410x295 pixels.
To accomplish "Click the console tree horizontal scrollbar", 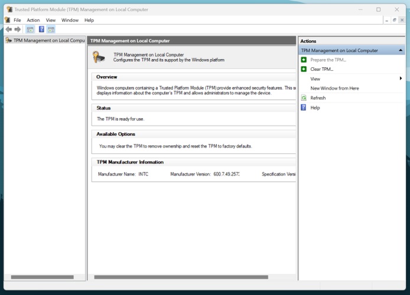I will pyautogui.click(x=42, y=277).
